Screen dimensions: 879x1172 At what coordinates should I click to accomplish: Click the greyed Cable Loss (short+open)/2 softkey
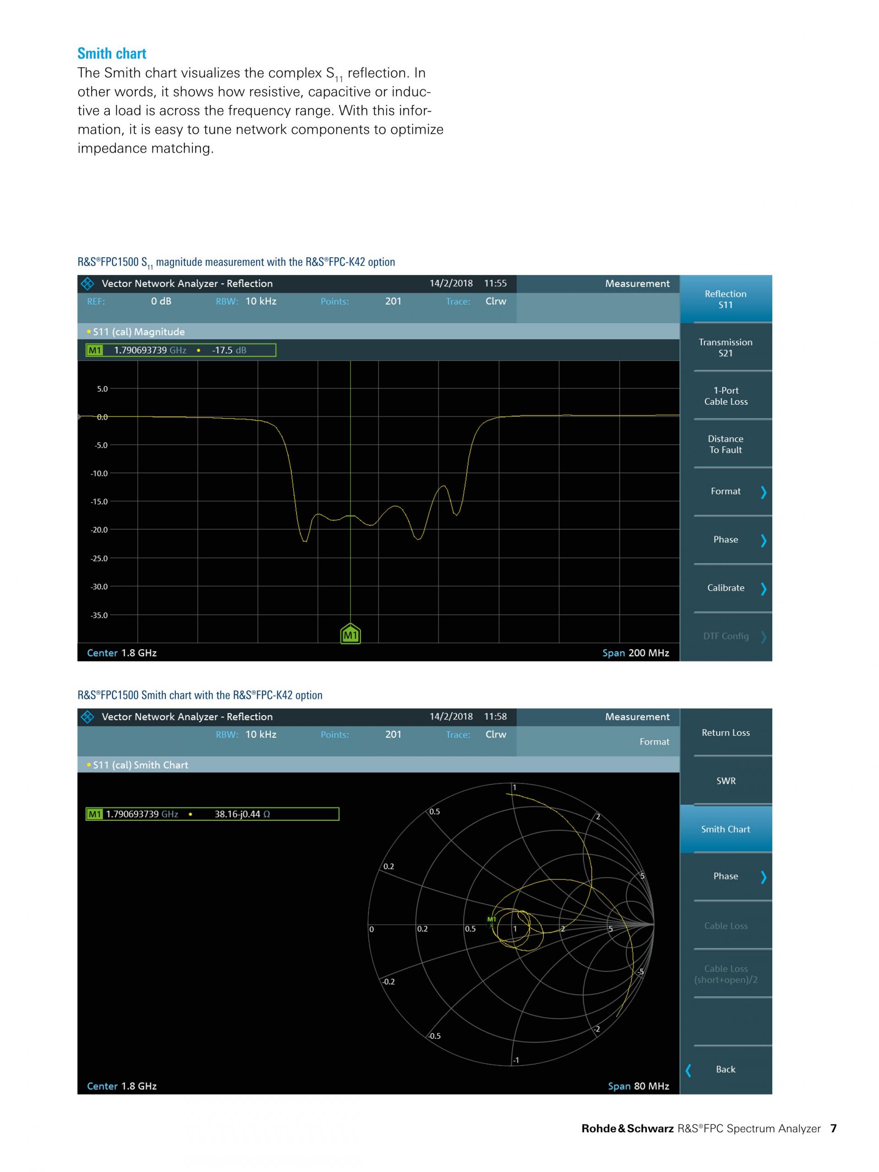[725, 974]
